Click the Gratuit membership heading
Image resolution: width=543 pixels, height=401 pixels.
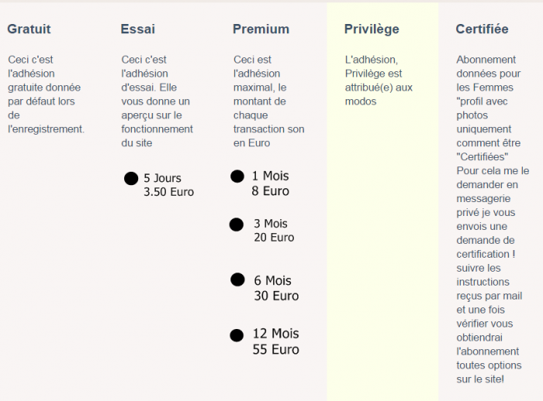pos(29,29)
